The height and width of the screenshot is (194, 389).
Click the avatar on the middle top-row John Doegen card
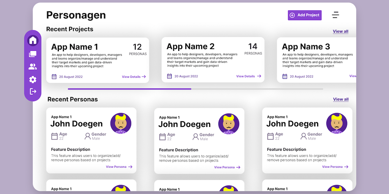click(229, 124)
